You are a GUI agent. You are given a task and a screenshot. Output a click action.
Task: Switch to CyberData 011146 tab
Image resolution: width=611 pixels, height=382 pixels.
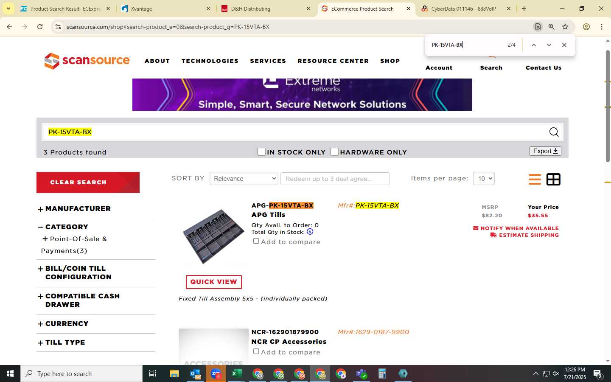(466, 8)
